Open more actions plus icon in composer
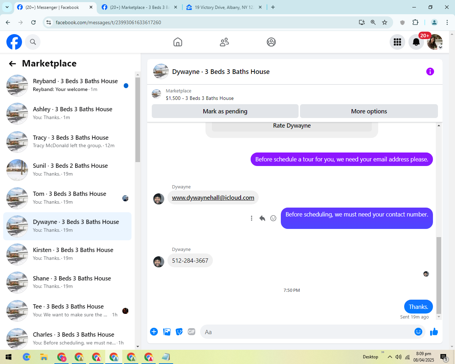 [154, 332]
